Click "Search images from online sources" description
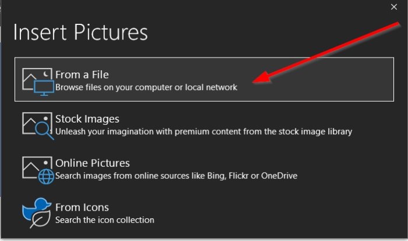The width and height of the screenshot is (408, 241). [x=176, y=176]
